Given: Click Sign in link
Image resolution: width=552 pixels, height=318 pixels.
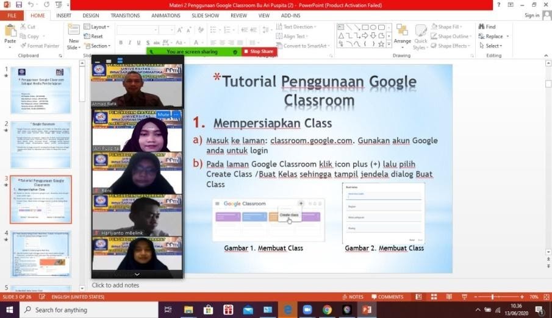Looking at the screenshot, I should point(532,15).
